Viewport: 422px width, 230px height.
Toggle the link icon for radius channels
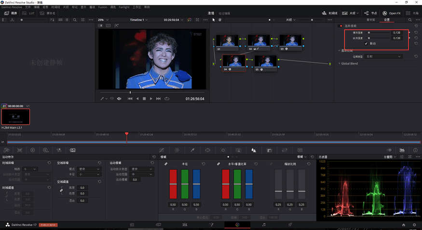(x=166, y=164)
